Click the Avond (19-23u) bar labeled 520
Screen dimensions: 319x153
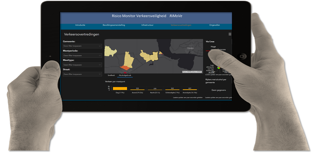(x=137, y=90)
